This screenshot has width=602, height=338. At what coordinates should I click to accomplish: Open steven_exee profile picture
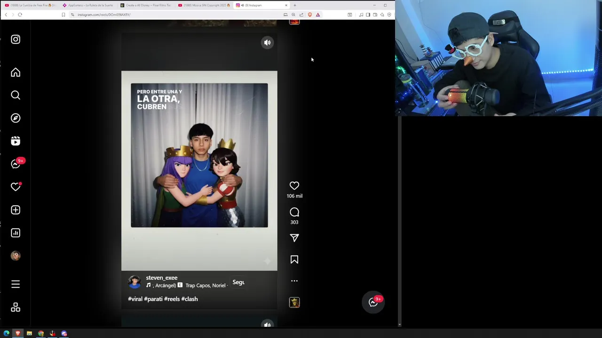pos(135,282)
